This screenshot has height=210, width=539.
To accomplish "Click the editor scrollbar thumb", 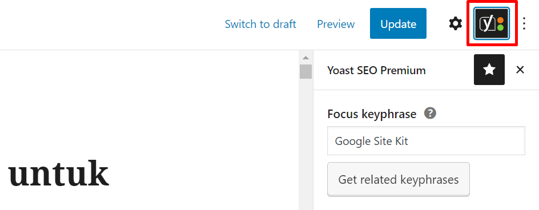I will pos(305,71).
